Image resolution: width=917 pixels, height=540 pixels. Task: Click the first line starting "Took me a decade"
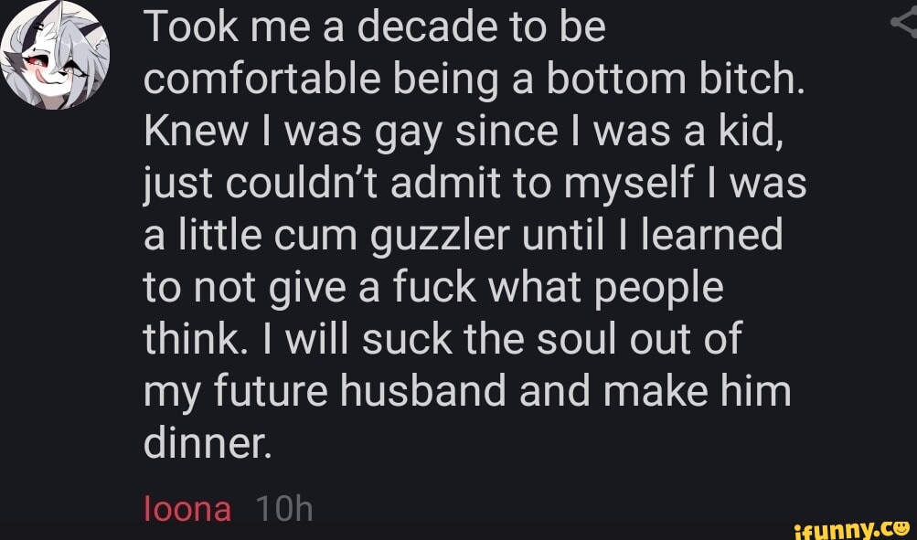tap(373, 28)
